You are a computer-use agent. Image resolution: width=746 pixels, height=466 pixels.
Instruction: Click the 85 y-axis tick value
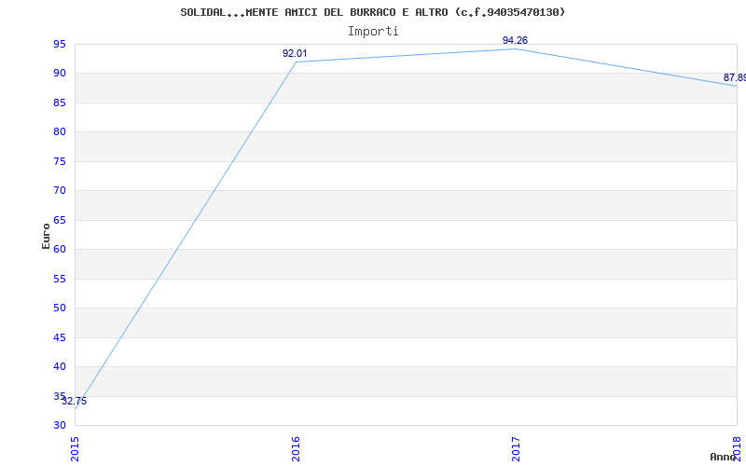pos(60,103)
